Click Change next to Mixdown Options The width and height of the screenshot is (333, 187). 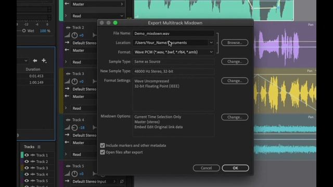coord(235,117)
